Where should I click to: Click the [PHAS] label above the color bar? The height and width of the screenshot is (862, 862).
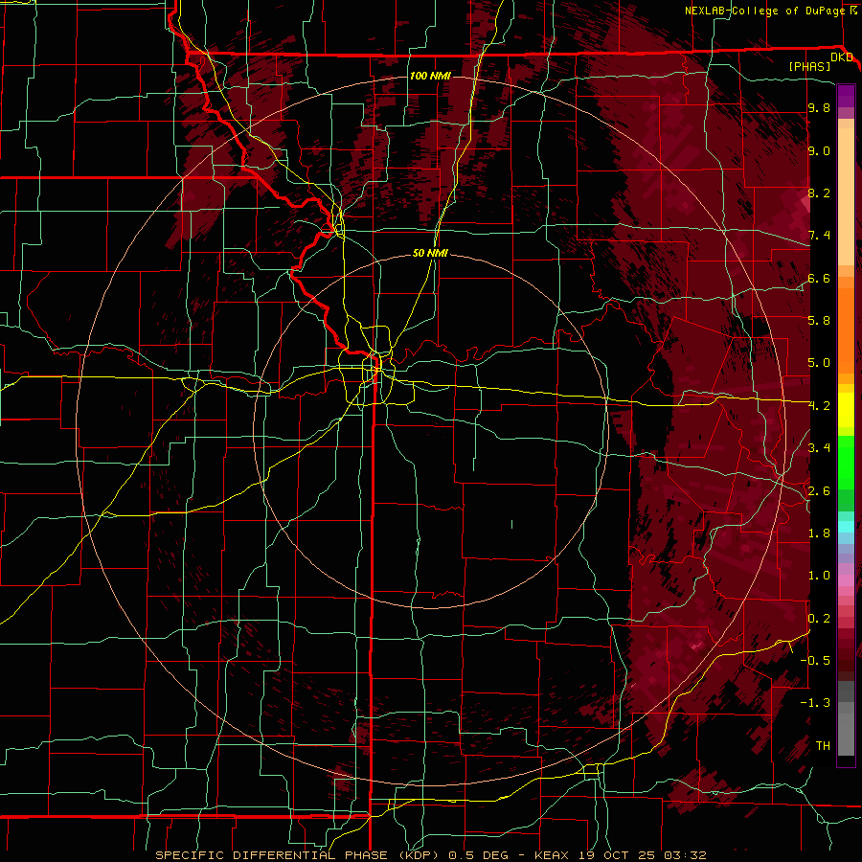(809, 67)
